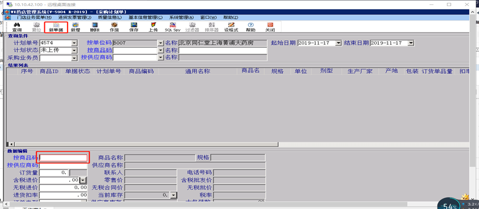Click the 无税进价 input field

pos(63,187)
